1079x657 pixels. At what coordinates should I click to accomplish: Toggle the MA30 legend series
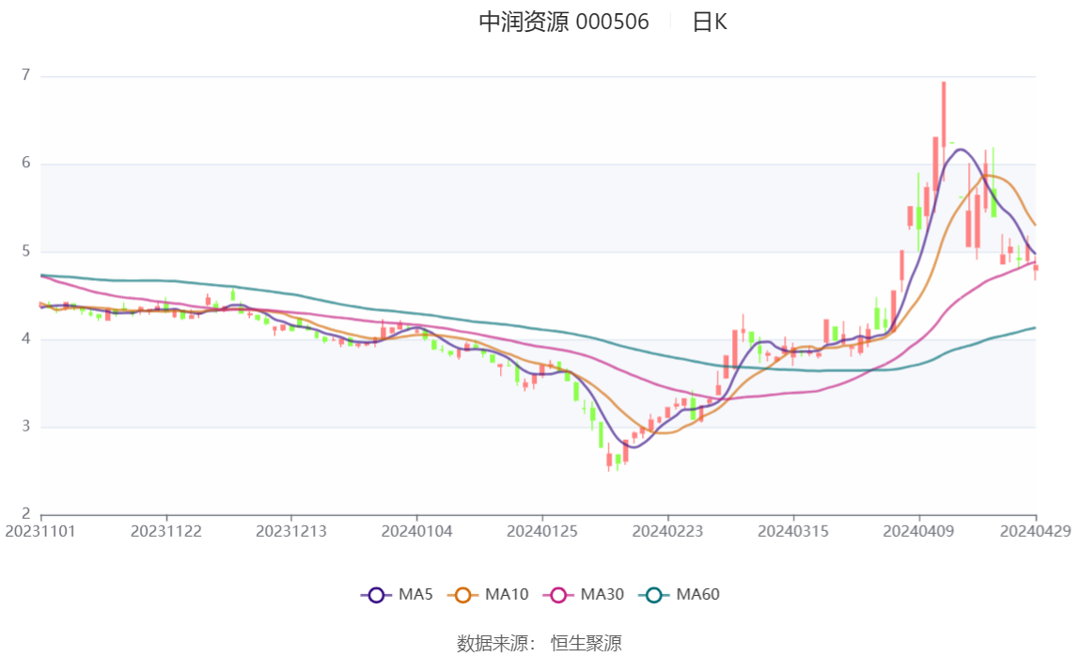(584, 594)
